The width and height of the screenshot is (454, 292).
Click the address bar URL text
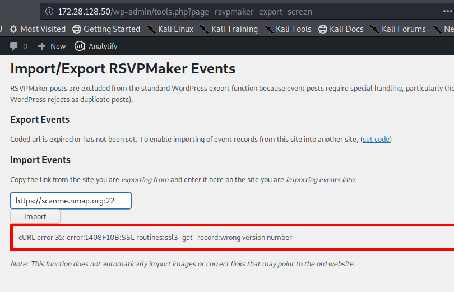pyautogui.click(x=185, y=12)
